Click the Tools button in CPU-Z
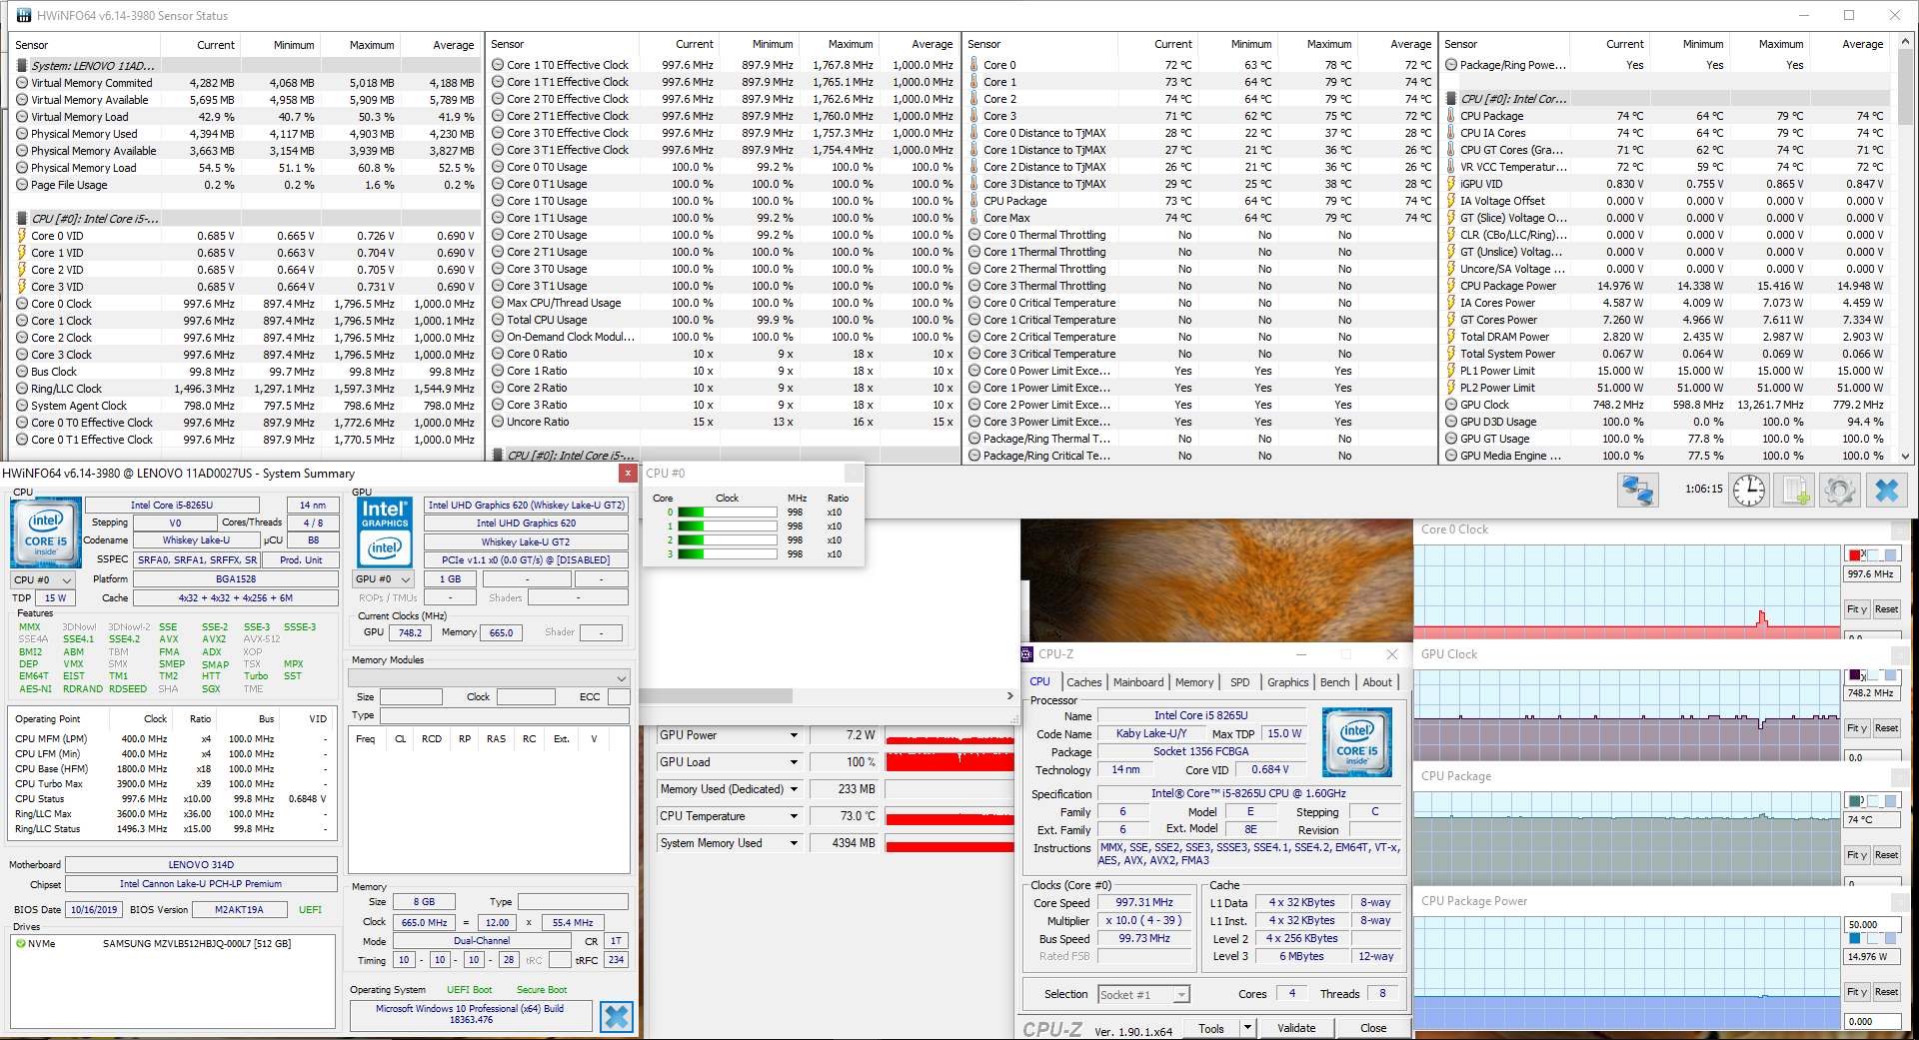The width and height of the screenshot is (1919, 1040). click(1211, 1028)
